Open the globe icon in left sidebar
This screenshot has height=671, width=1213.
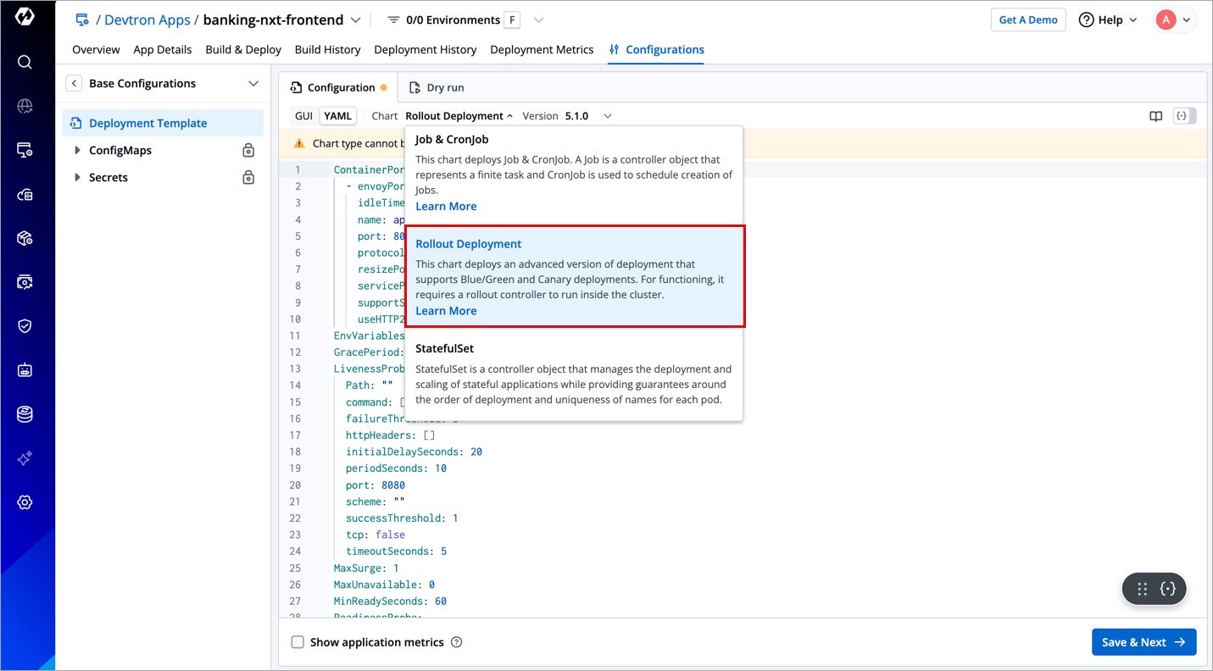[25, 106]
